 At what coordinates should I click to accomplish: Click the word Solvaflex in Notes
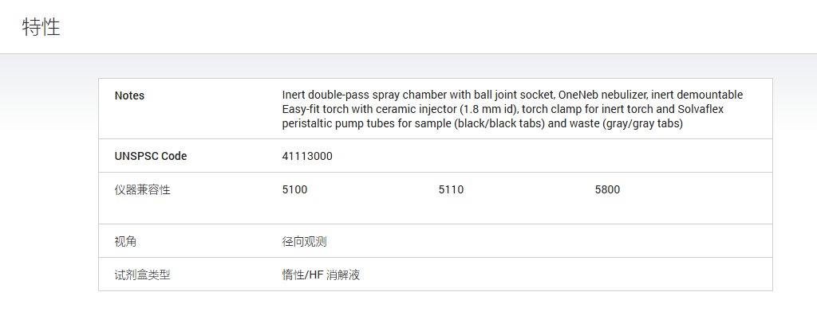(701, 110)
